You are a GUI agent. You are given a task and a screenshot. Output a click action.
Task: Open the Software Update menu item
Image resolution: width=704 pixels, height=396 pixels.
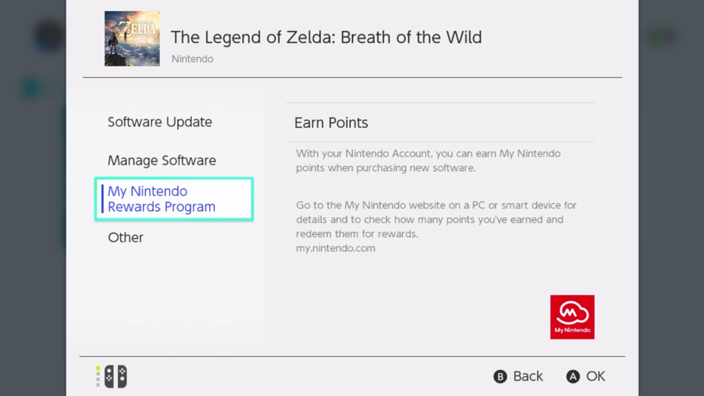click(x=160, y=122)
